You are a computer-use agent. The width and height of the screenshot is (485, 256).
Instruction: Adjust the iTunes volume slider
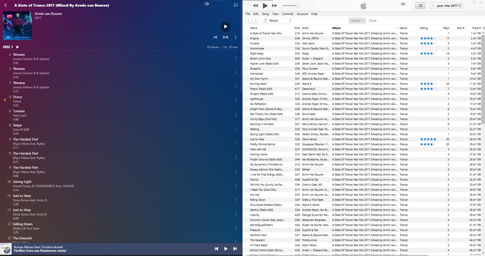tap(291, 5)
